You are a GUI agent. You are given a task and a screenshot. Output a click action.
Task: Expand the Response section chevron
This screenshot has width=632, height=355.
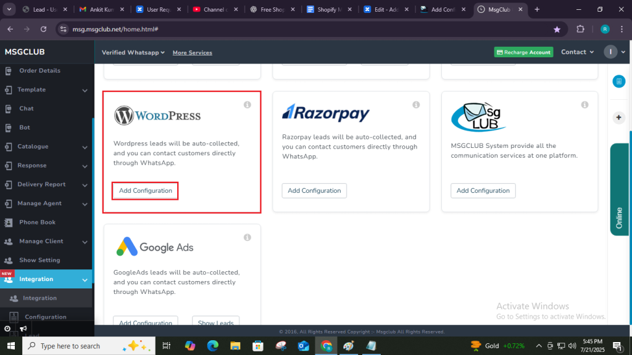tap(85, 166)
